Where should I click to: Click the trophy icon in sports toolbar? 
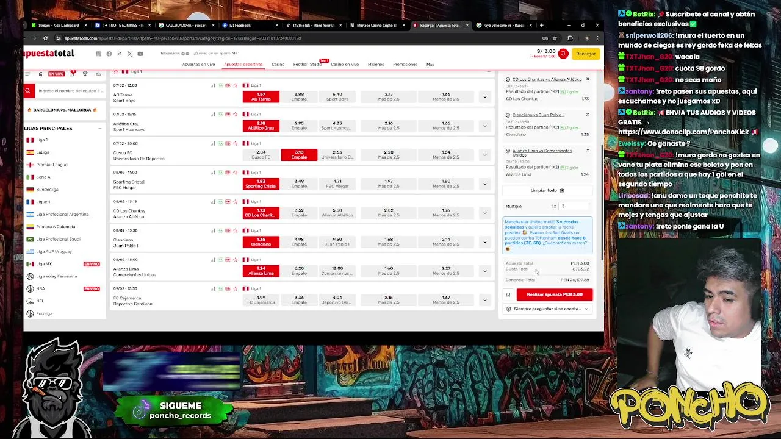[x=85, y=74]
